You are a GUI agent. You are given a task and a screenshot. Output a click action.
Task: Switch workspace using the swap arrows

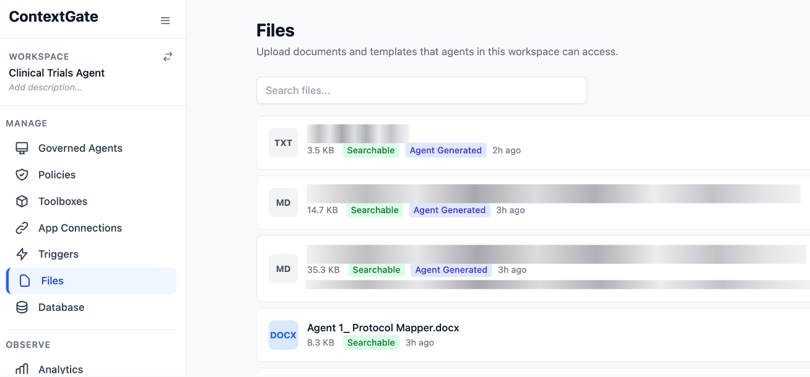(x=168, y=57)
